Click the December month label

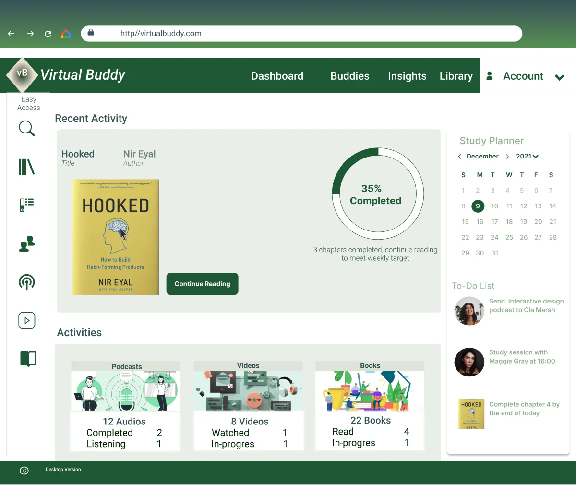click(482, 157)
